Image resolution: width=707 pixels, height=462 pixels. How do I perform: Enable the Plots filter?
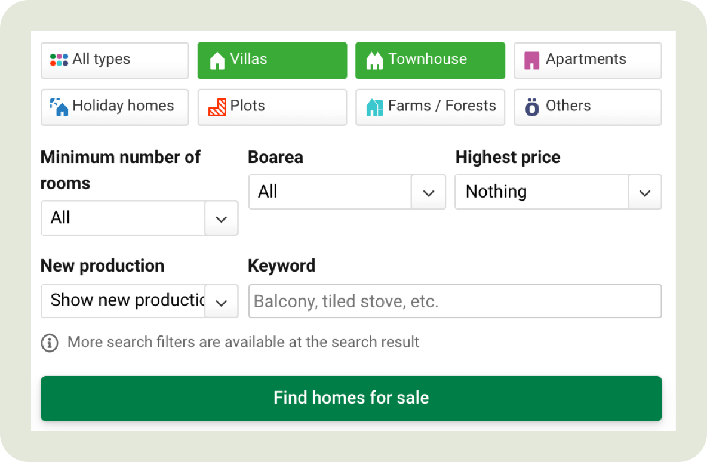pos(272,107)
